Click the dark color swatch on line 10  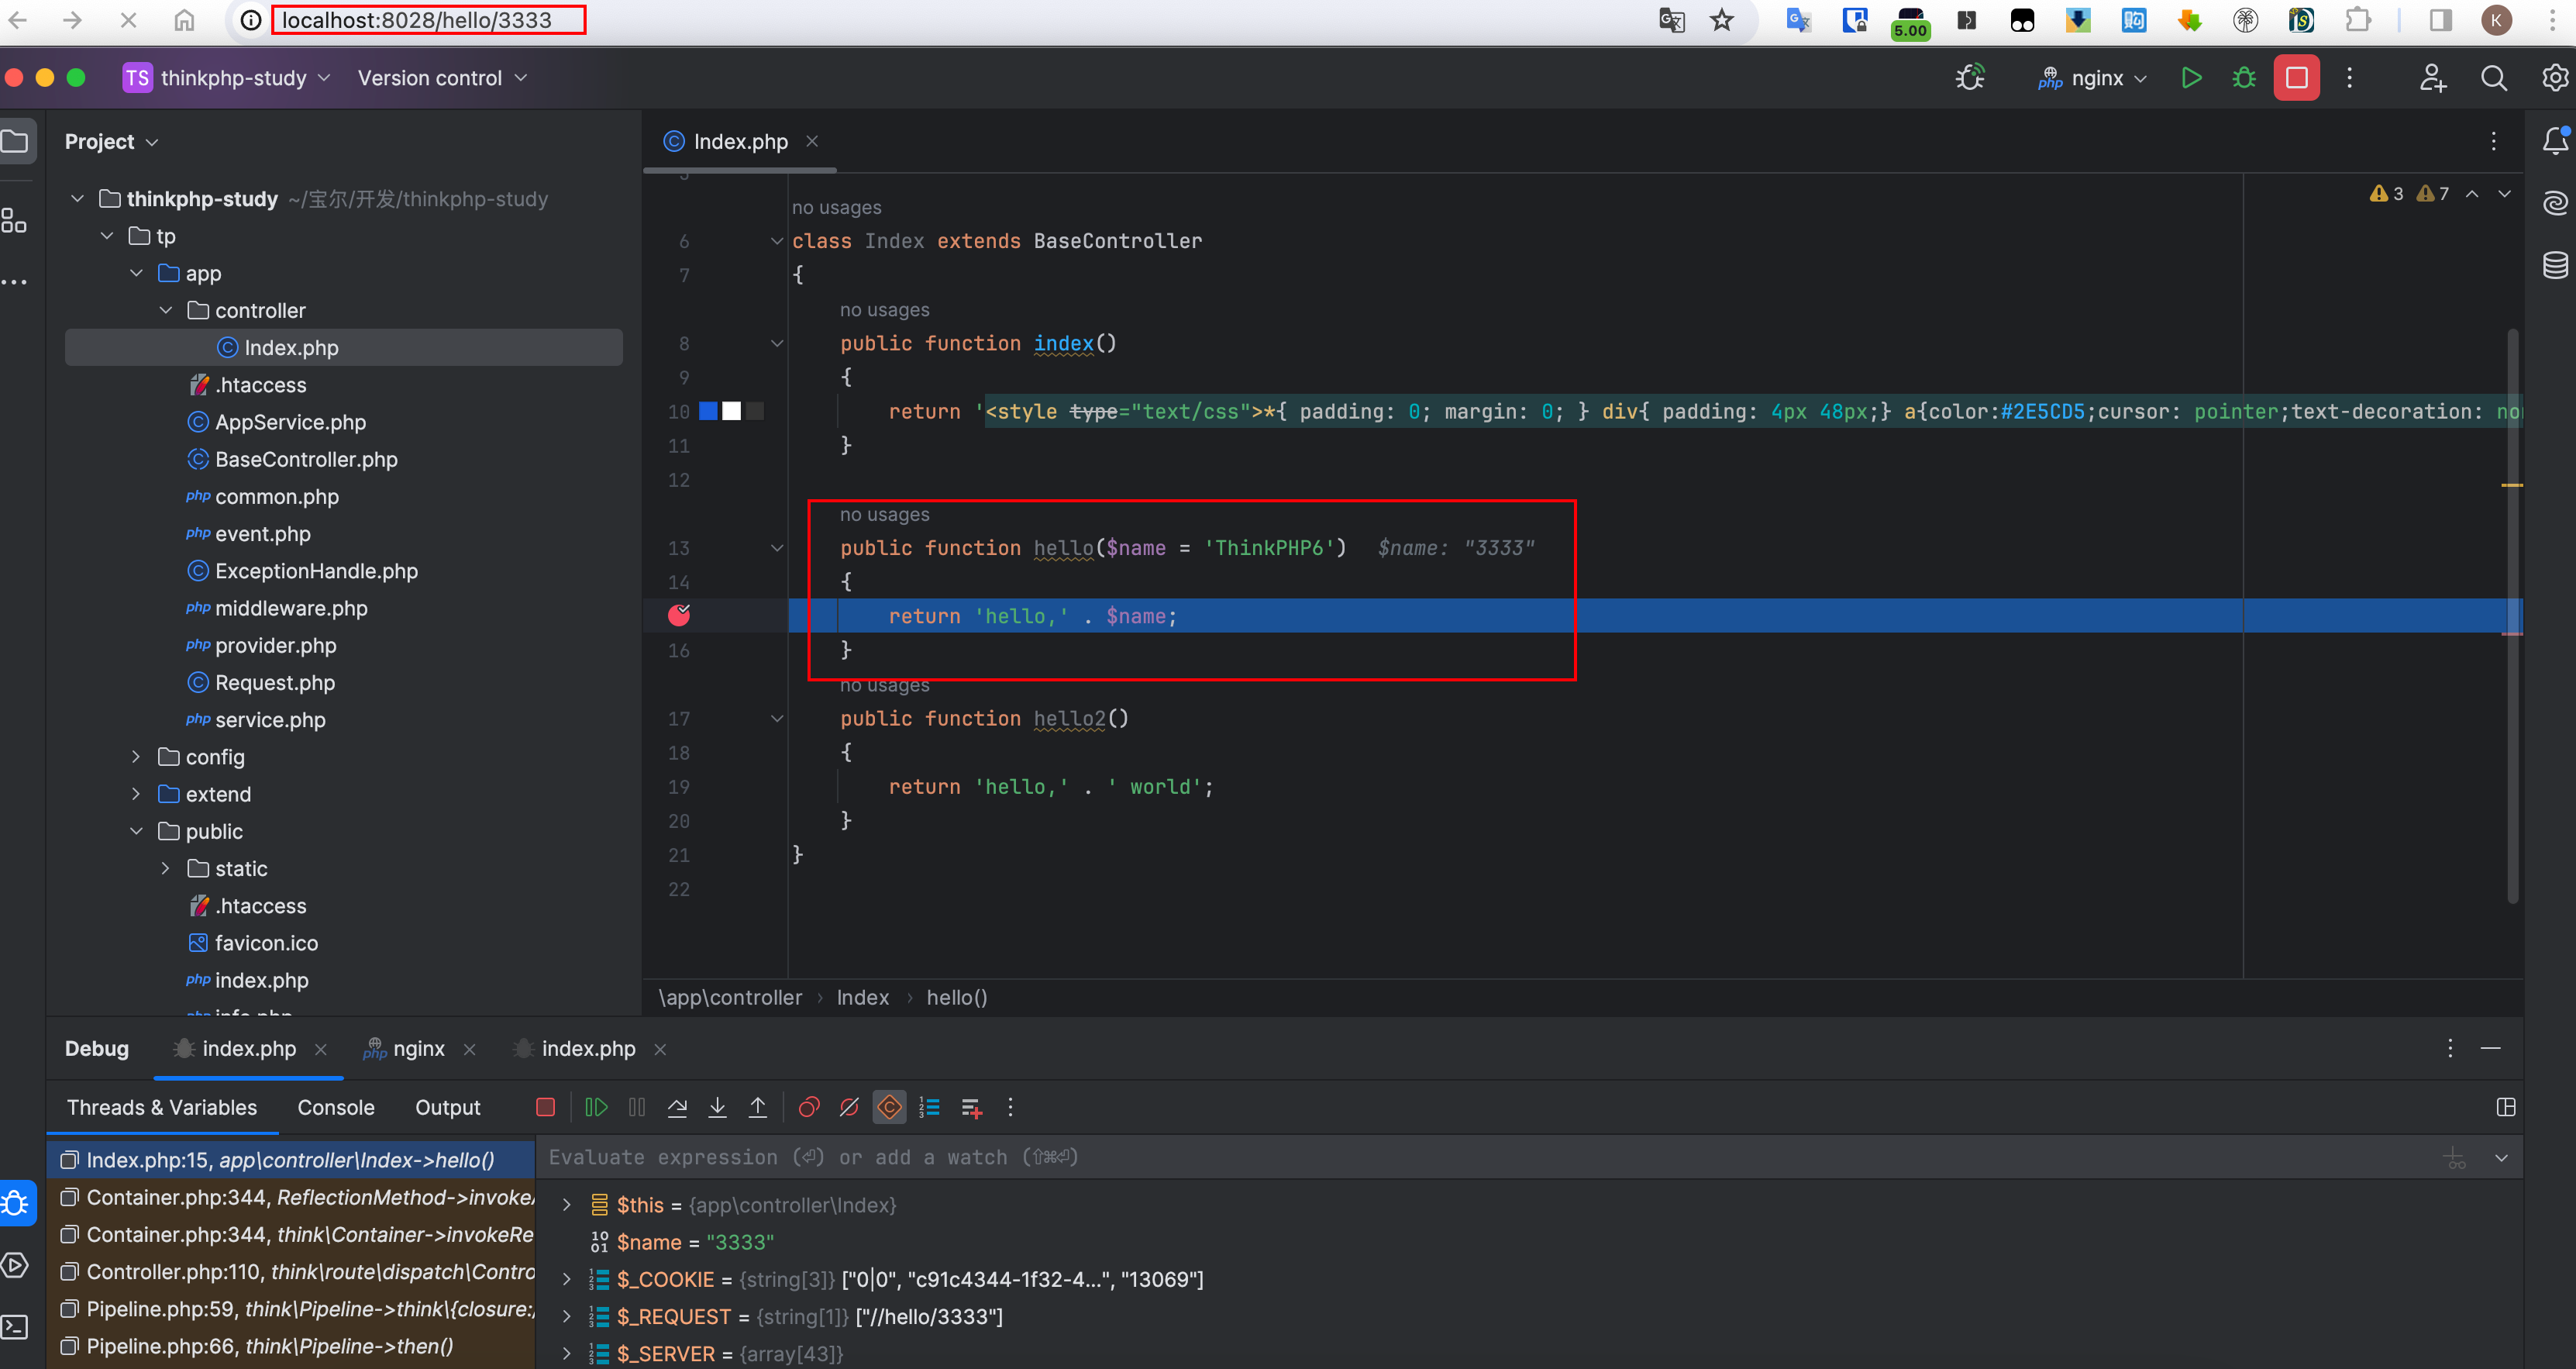[755, 410]
